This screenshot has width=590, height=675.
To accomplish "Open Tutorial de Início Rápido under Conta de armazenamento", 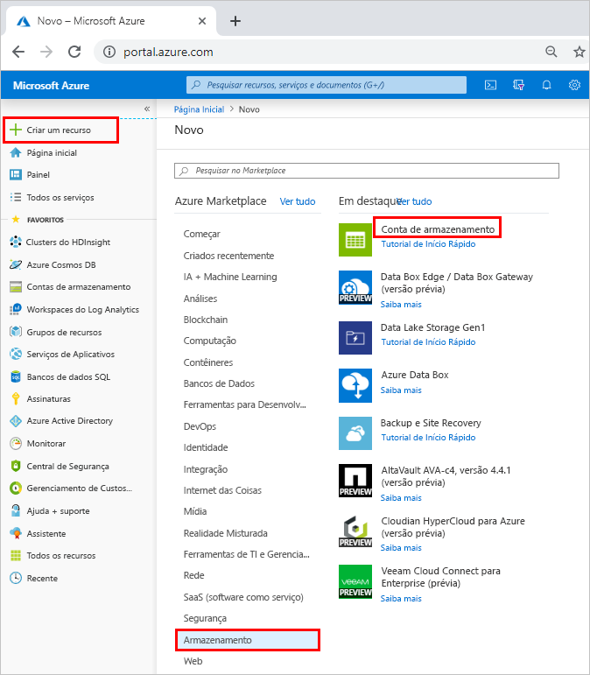I will (428, 244).
